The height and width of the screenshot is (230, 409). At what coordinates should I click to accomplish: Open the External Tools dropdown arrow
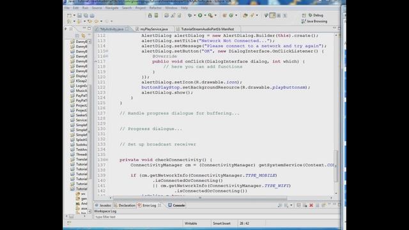(x=215, y=15)
